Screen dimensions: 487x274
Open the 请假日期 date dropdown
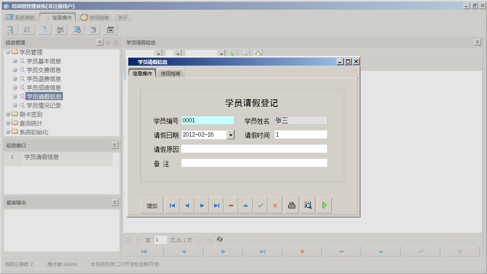point(231,134)
